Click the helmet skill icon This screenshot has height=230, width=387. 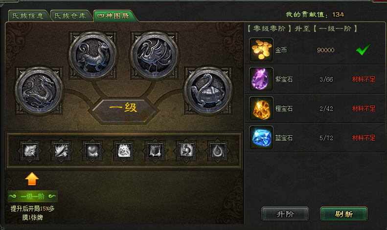[x=186, y=151]
